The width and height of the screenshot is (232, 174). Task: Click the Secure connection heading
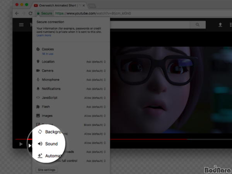[x=50, y=22]
